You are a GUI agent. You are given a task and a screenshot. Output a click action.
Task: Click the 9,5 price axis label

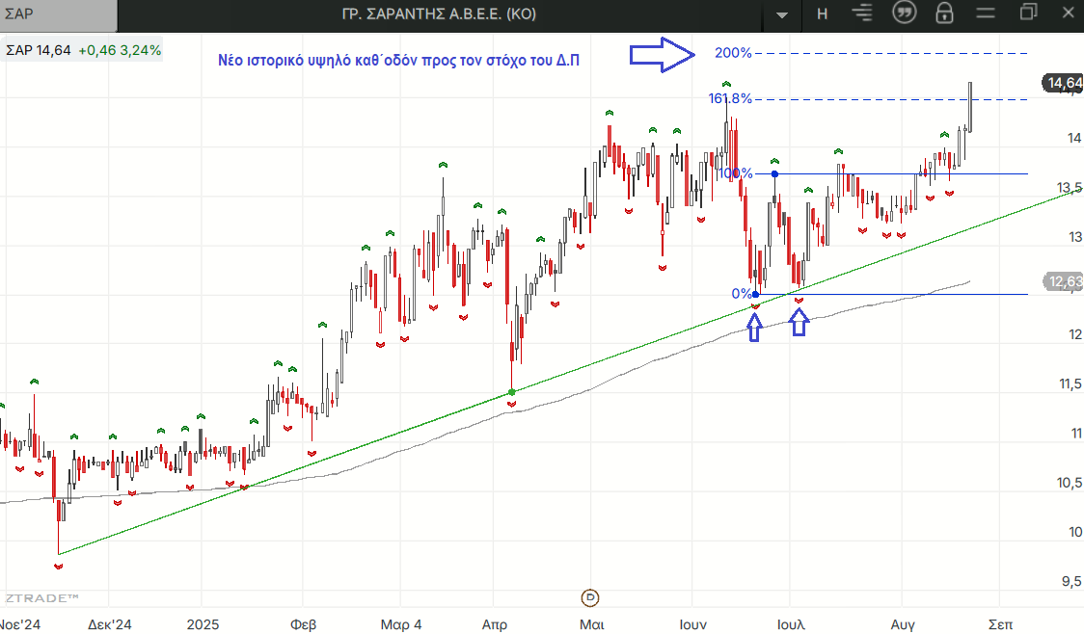tap(1072, 582)
